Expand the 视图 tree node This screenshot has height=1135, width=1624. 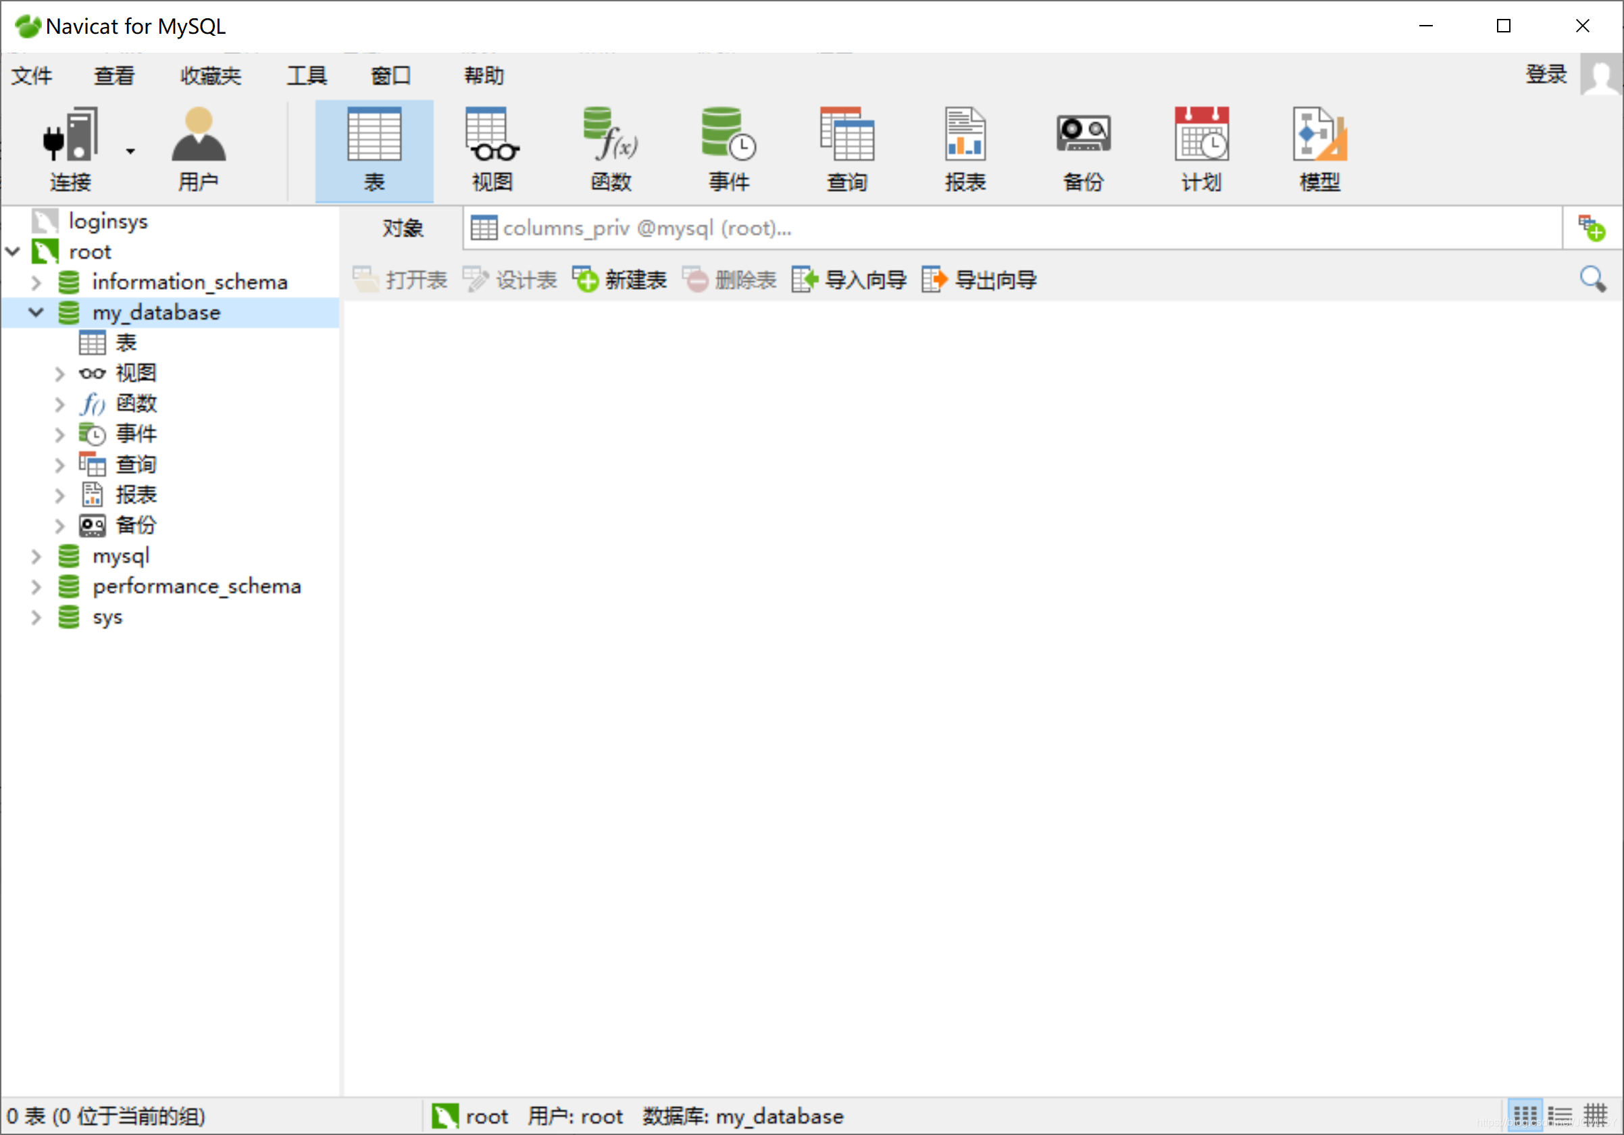[60, 374]
